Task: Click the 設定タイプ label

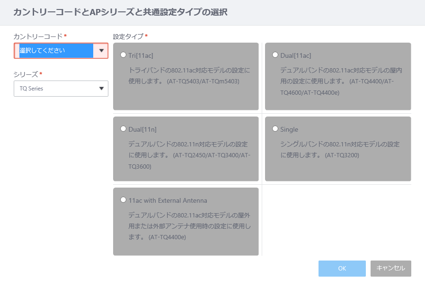Action: (128, 36)
